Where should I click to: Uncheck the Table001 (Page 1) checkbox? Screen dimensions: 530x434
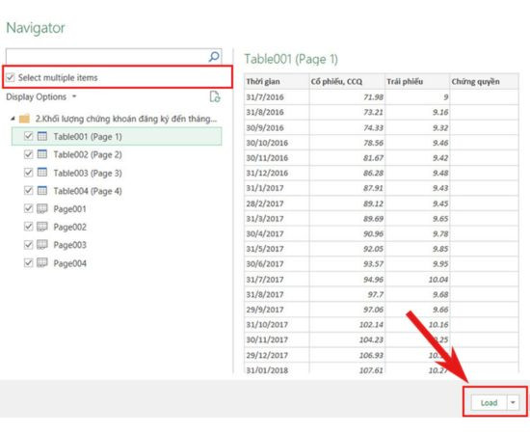[28, 136]
